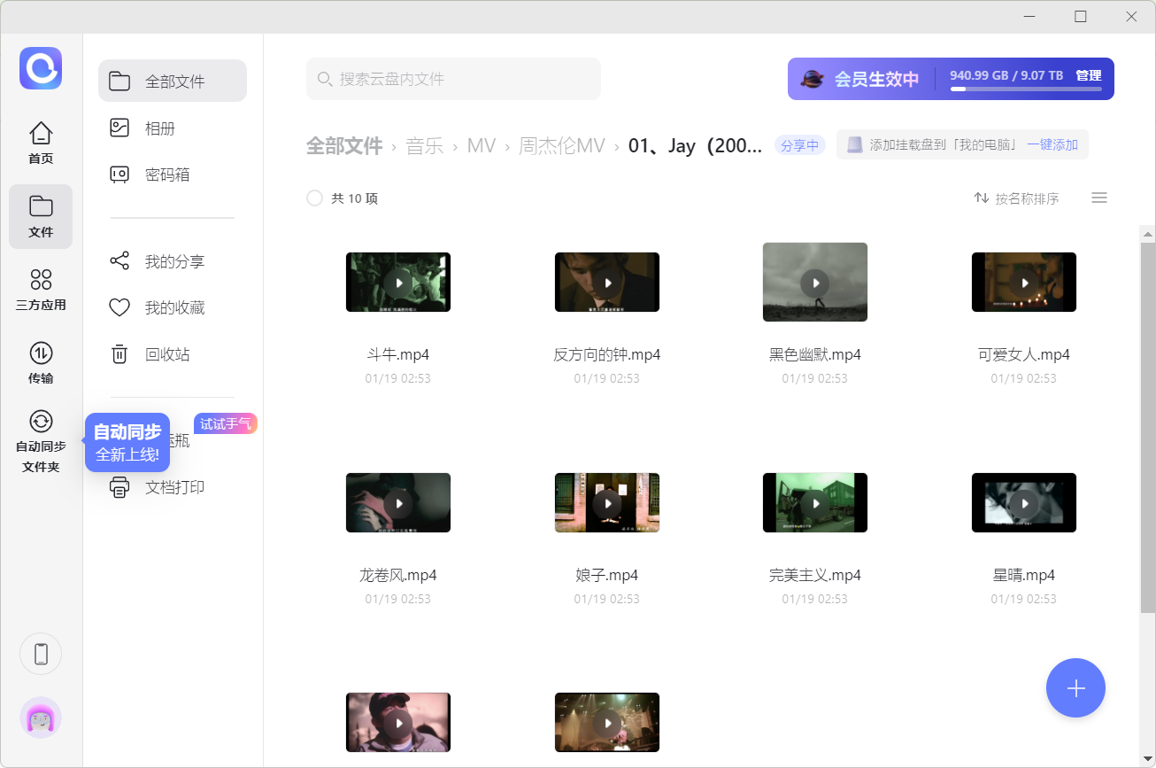1156x768 pixels.
Task: Click 一键添加 to mount drive
Action: point(1052,145)
